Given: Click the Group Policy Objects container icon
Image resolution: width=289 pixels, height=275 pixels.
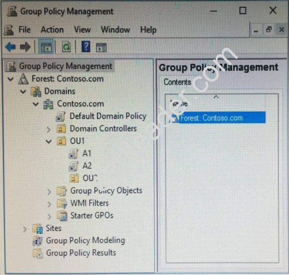Looking at the screenshot, I should [x=62, y=191].
